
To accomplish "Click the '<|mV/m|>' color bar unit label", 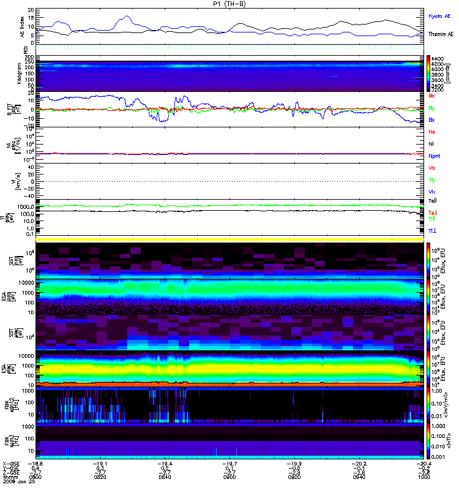I will (447, 405).
